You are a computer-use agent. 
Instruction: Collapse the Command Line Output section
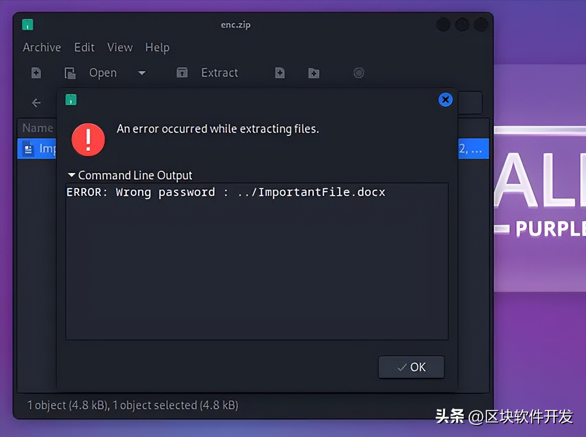coord(72,175)
